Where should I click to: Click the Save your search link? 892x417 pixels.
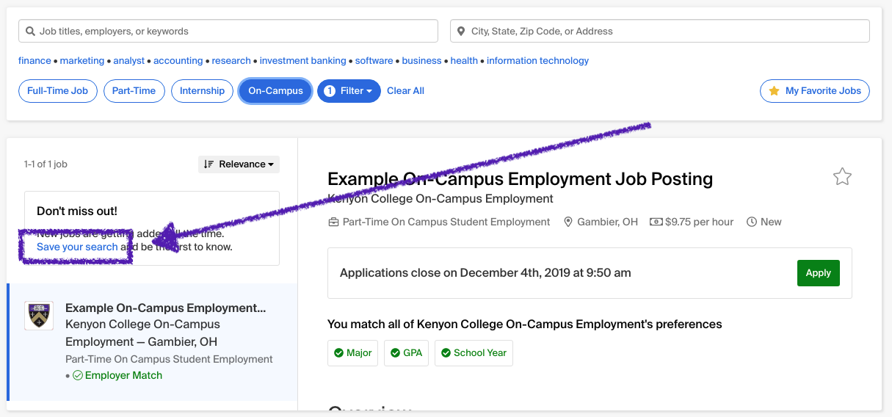coord(77,247)
